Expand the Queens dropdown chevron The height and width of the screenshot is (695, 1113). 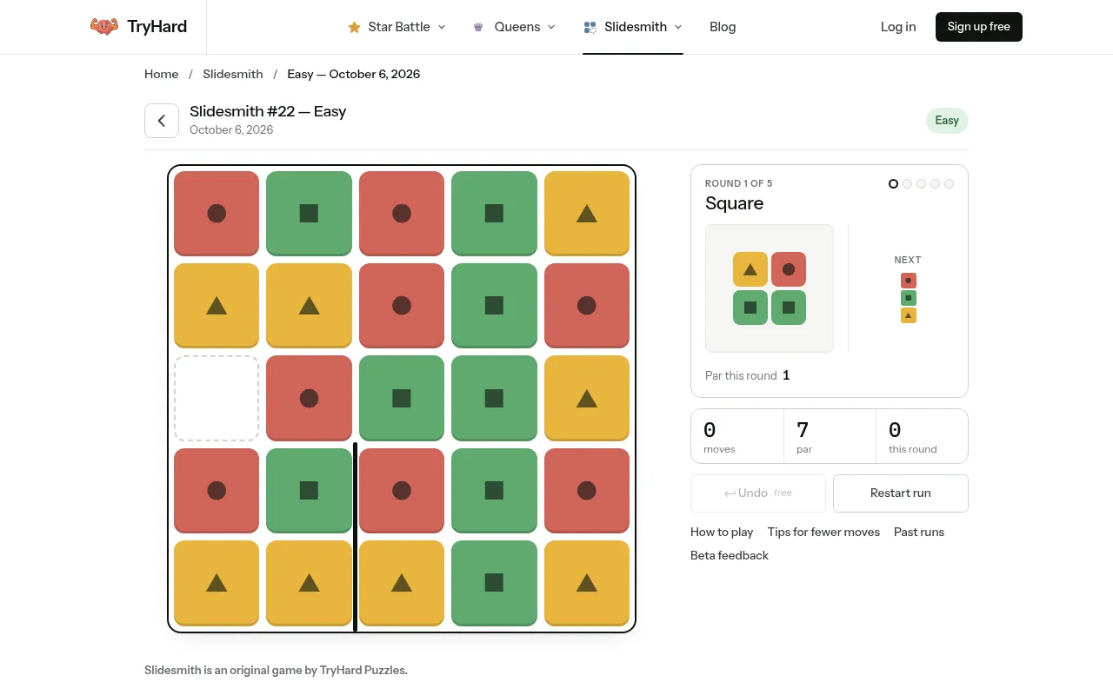click(551, 27)
